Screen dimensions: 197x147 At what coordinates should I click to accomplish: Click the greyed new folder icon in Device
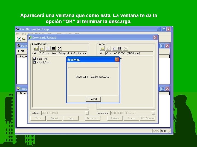point(108,48)
